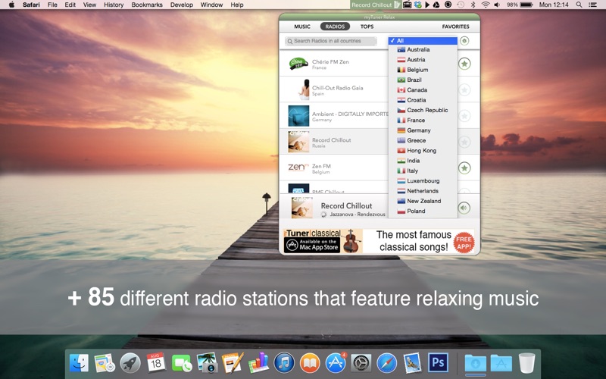Select All in the country dropdown

click(423, 41)
